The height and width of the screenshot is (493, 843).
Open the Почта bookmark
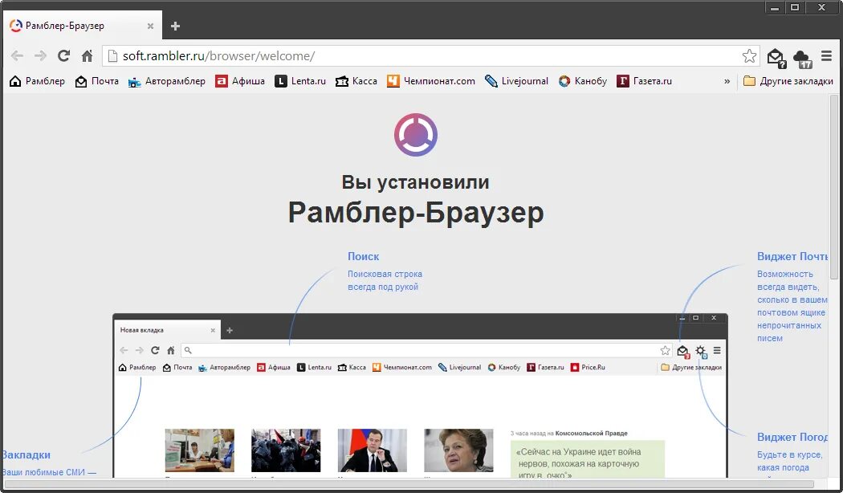[x=97, y=81]
